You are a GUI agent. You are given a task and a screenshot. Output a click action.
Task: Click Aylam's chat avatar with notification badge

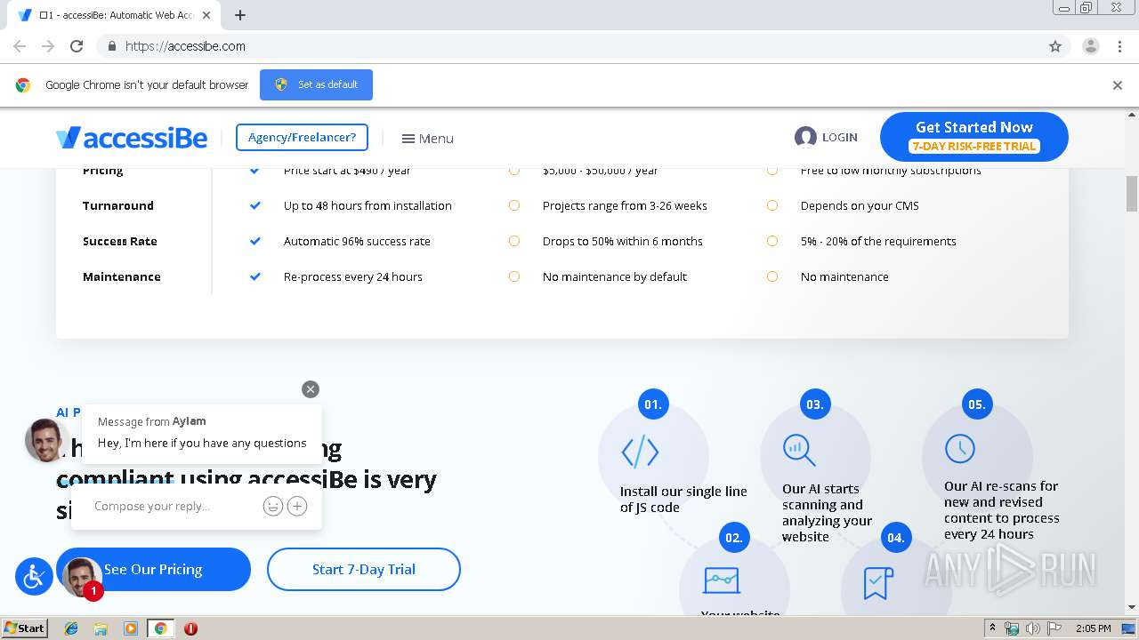pos(83,578)
